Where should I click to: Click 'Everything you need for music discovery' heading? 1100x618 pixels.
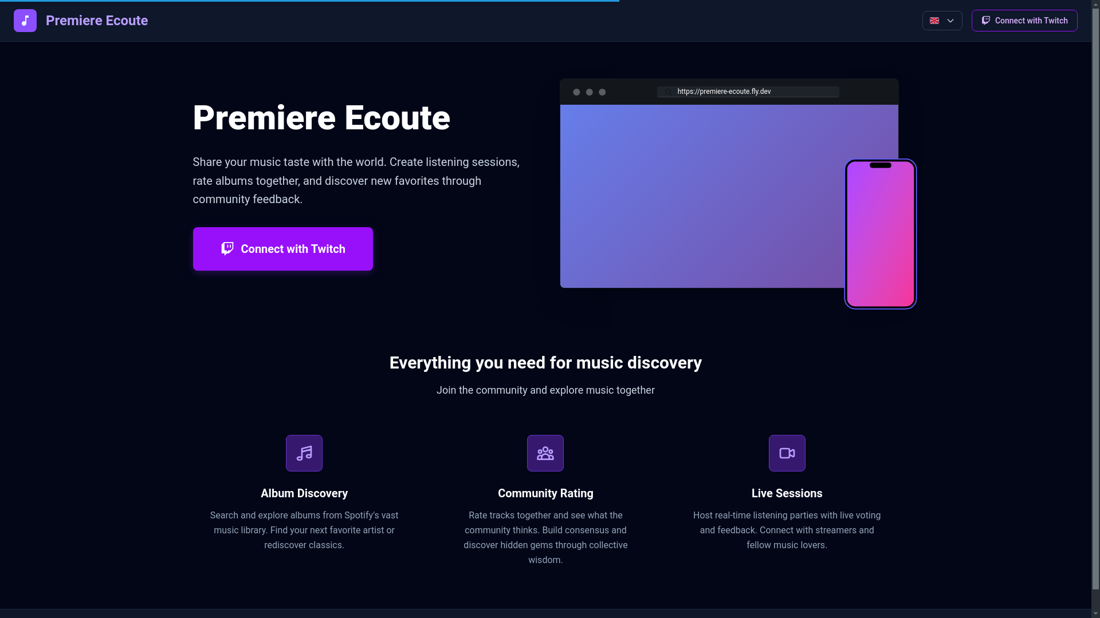pyautogui.click(x=545, y=363)
